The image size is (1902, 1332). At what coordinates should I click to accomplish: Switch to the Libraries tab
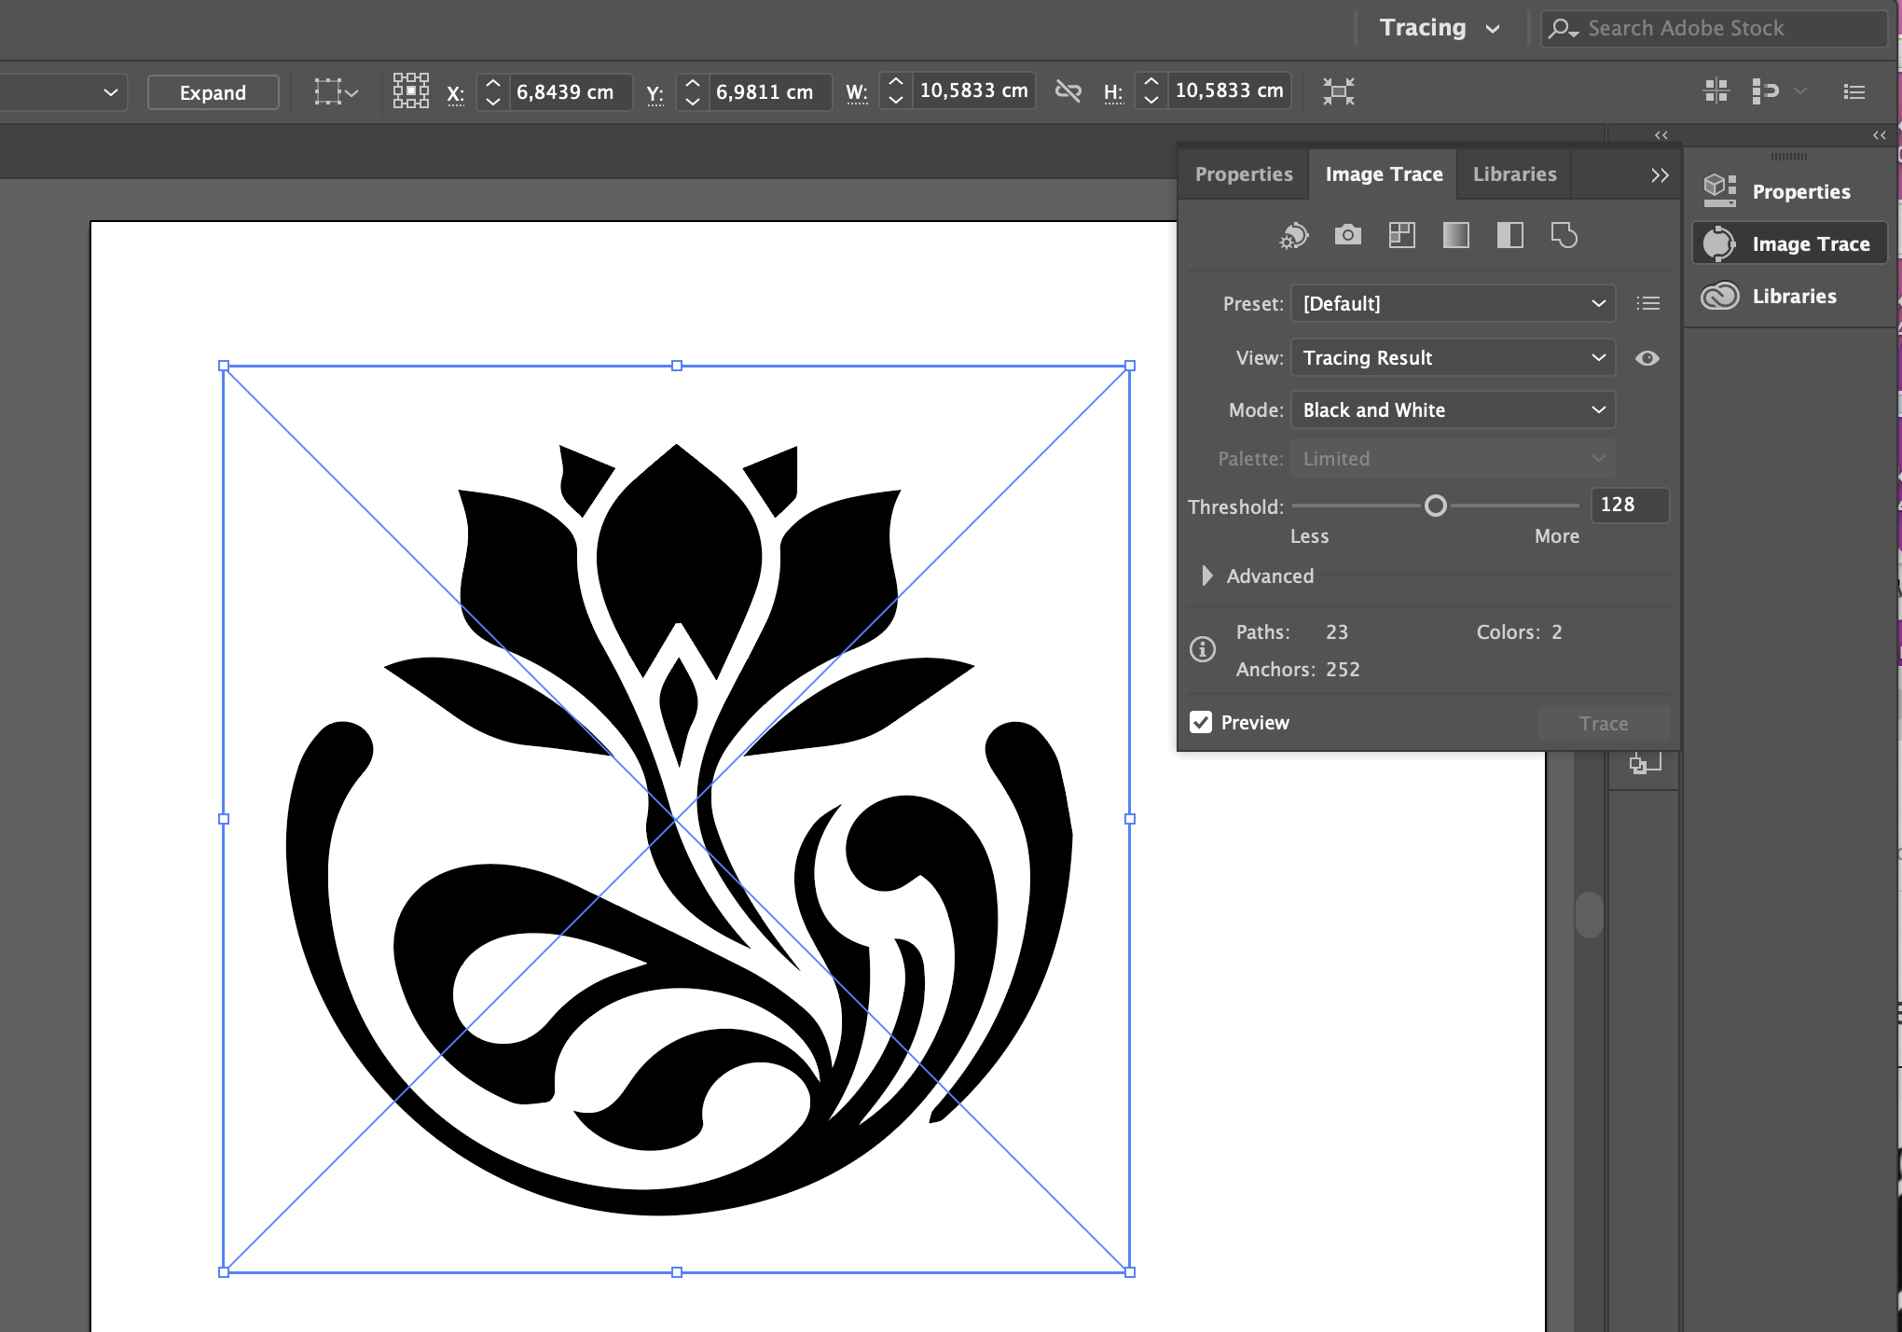click(x=1514, y=174)
